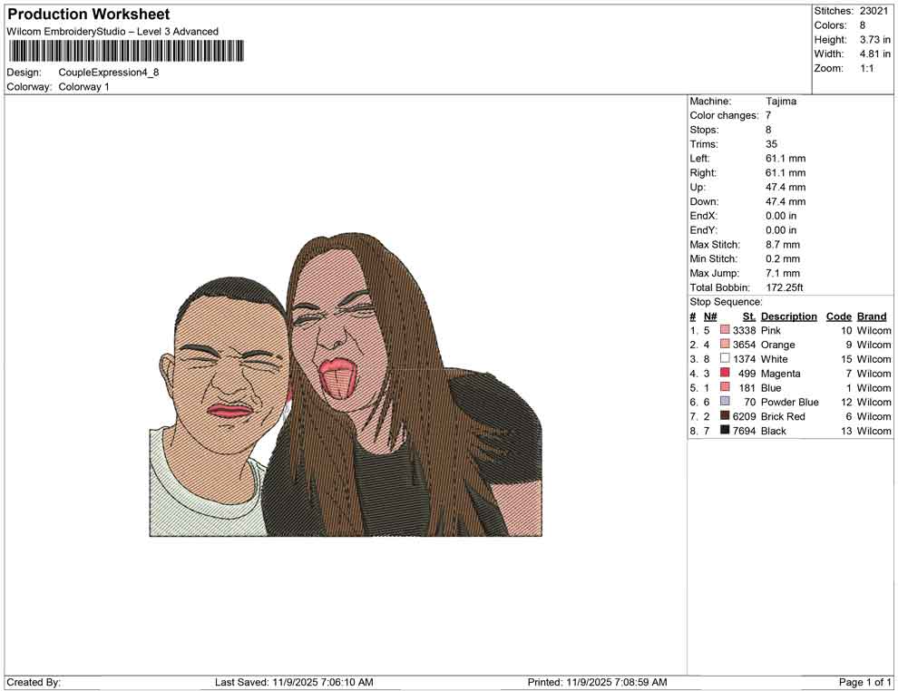Click the White thread swatch
Image resolution: width=898 pixels, height=691 pixels.
point(723,359)
